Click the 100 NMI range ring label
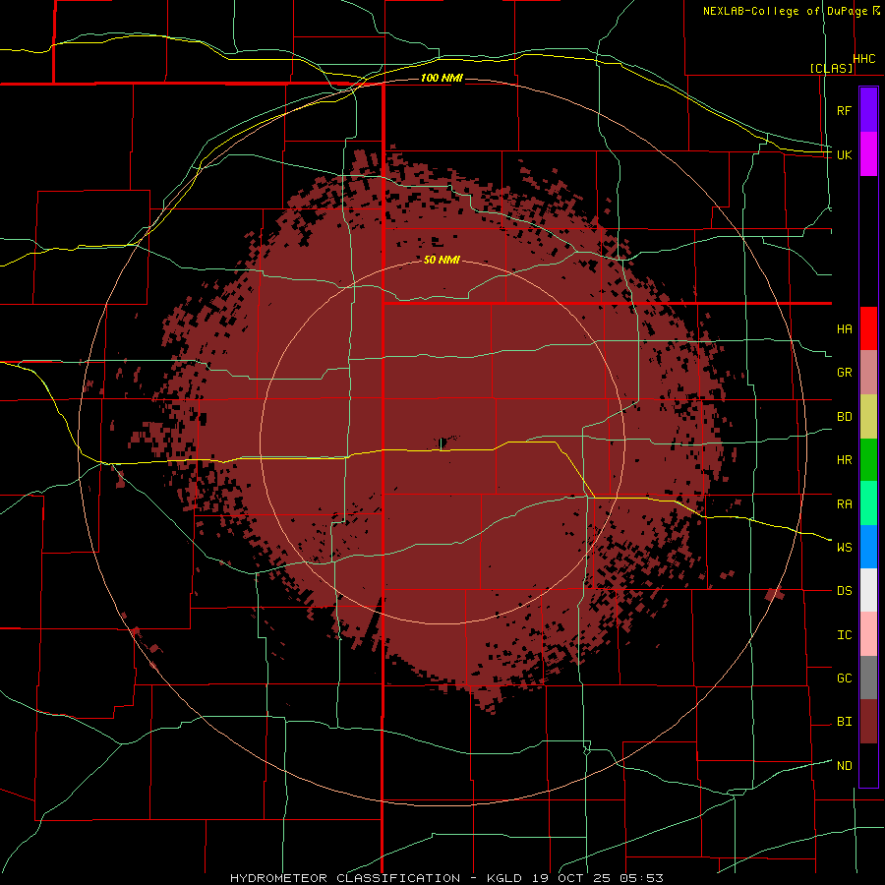The image size is (885, 885). 442,78
